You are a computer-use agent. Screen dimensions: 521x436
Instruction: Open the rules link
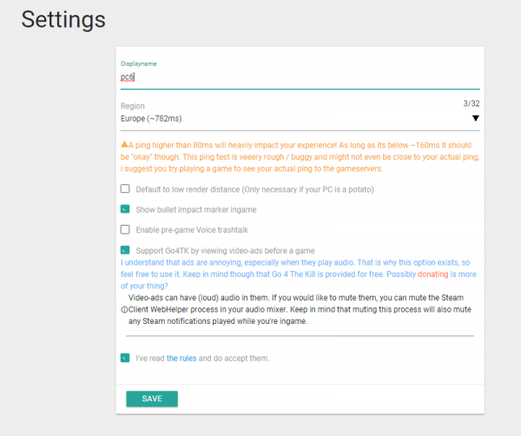[181, 358]
